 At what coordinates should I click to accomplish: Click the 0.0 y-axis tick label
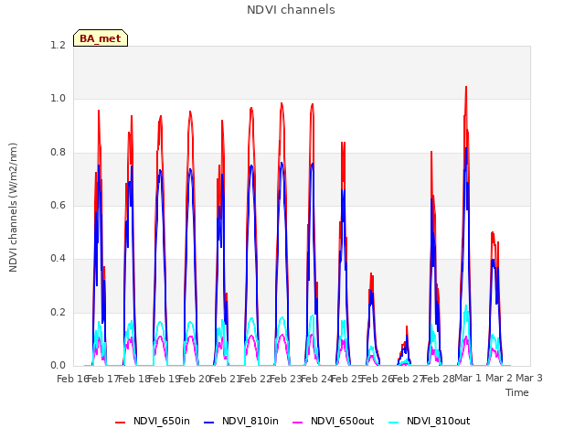[58, 366]
